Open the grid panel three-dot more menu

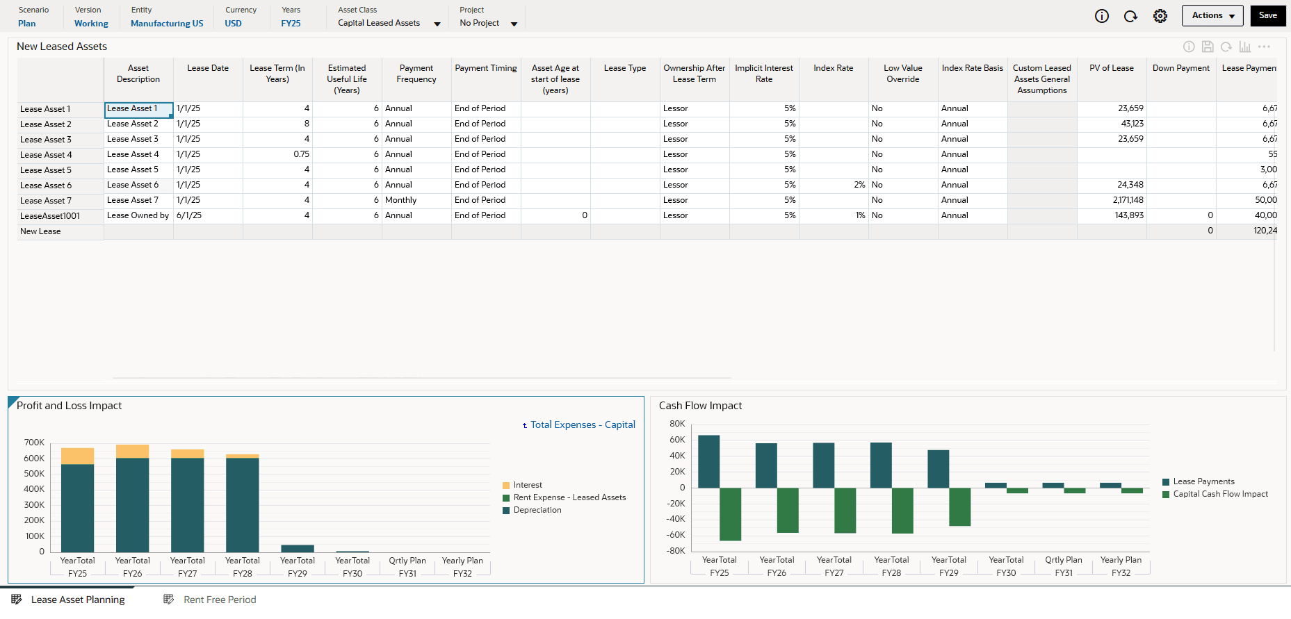pos(1264,47)
